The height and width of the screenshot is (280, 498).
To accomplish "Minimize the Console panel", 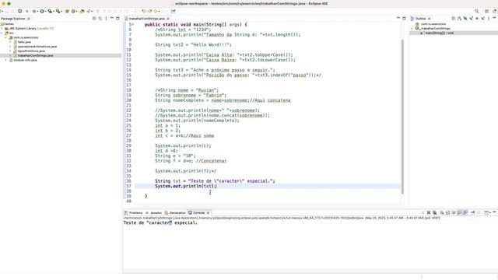I will (495, 212).
